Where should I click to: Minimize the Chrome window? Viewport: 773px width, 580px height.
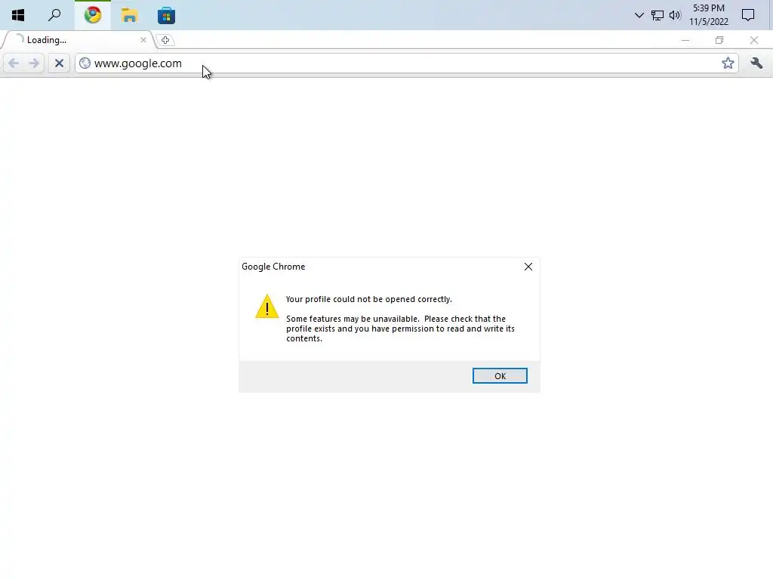coord(685,40)
